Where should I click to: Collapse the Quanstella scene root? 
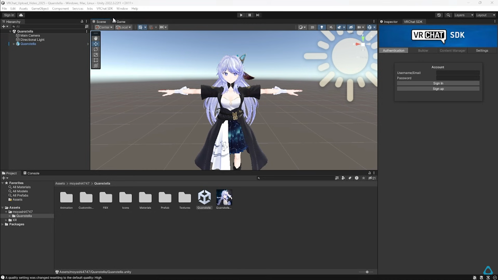click(10, 31)
